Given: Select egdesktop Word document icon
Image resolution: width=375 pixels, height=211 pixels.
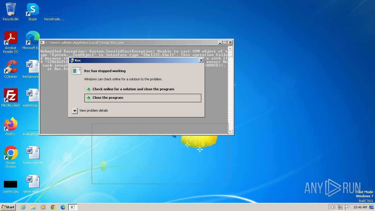Looking at the screenshot, I should pyautogui.click(x=32, y=98).
